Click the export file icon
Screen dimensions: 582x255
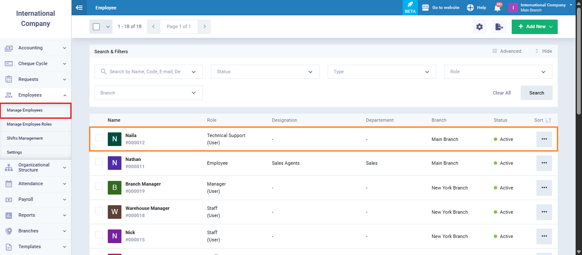(x=499, y=27)
